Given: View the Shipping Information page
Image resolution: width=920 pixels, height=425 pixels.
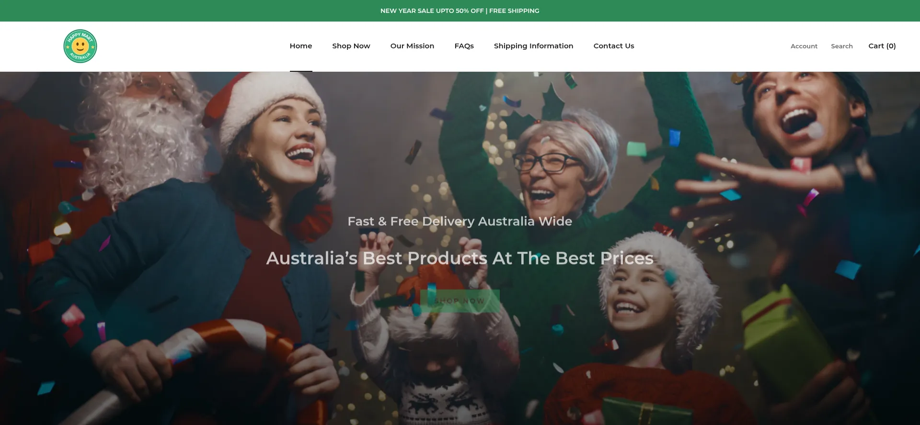Looking at the screenshot, I should [533, 46].
